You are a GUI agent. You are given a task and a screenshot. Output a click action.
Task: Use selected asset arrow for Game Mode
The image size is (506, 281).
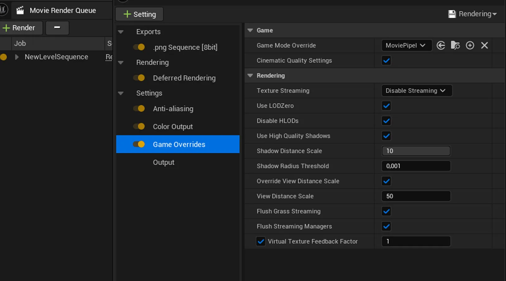(x=441, y=45)
